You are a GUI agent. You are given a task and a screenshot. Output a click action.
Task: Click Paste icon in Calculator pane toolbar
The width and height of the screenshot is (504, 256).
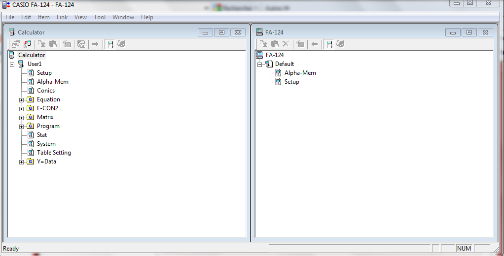pos(53,44)
